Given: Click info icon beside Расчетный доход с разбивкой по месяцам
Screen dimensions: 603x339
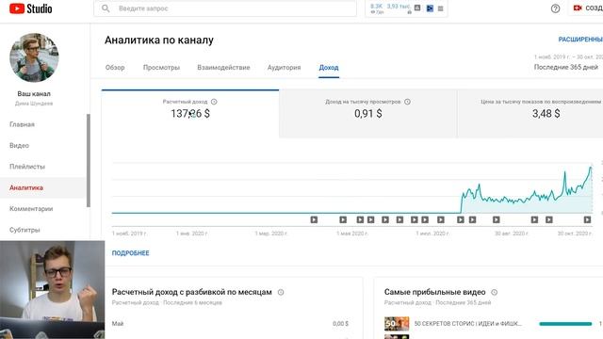Looking at the screenshot, I should [281, 292].
